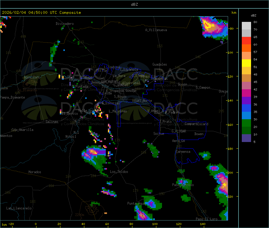Click the J_Prats label
Image resolution: width=269 pixels, height=228 pixels.
(166, 122)
